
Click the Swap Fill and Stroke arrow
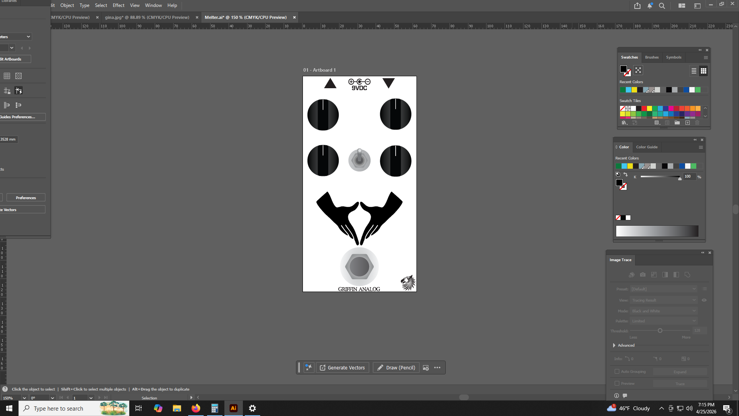(625, 174)
